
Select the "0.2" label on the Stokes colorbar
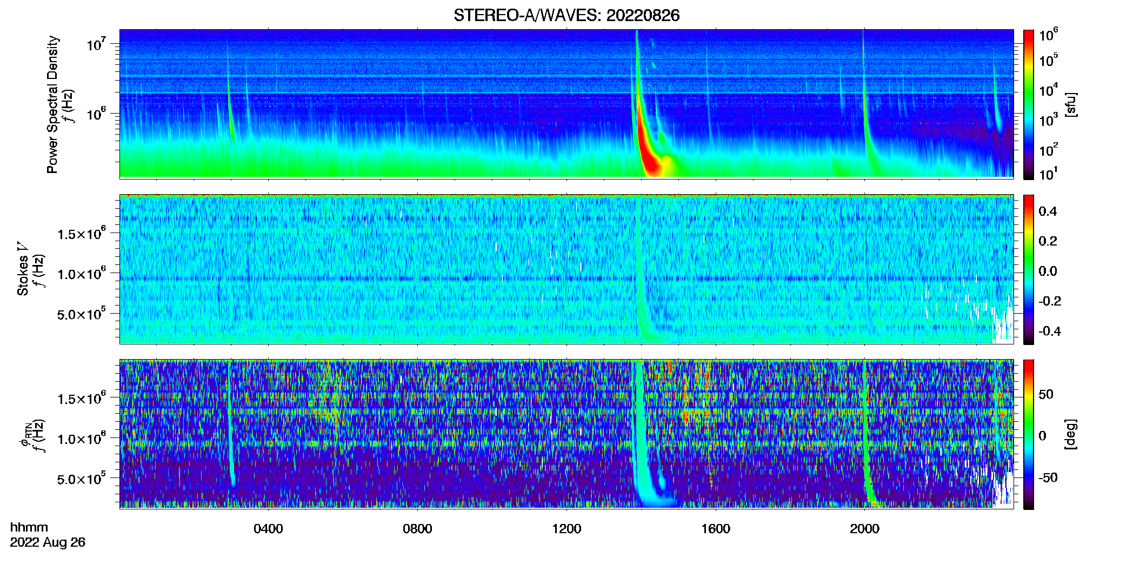pos(1048,241)
